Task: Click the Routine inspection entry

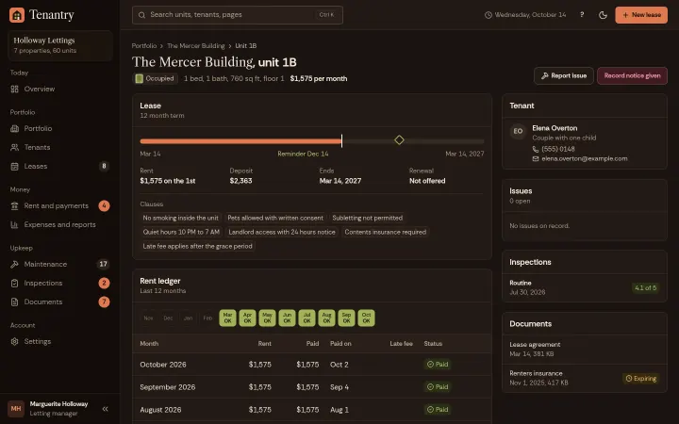Action: click(x=584, y=287)
